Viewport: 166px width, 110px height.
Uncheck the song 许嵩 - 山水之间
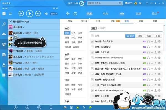(x=92, y=52)
